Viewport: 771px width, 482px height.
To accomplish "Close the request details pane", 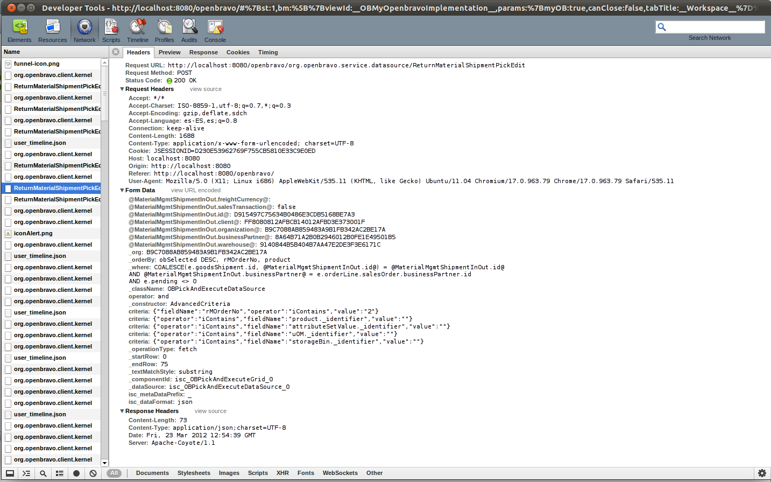I will 116,52.
